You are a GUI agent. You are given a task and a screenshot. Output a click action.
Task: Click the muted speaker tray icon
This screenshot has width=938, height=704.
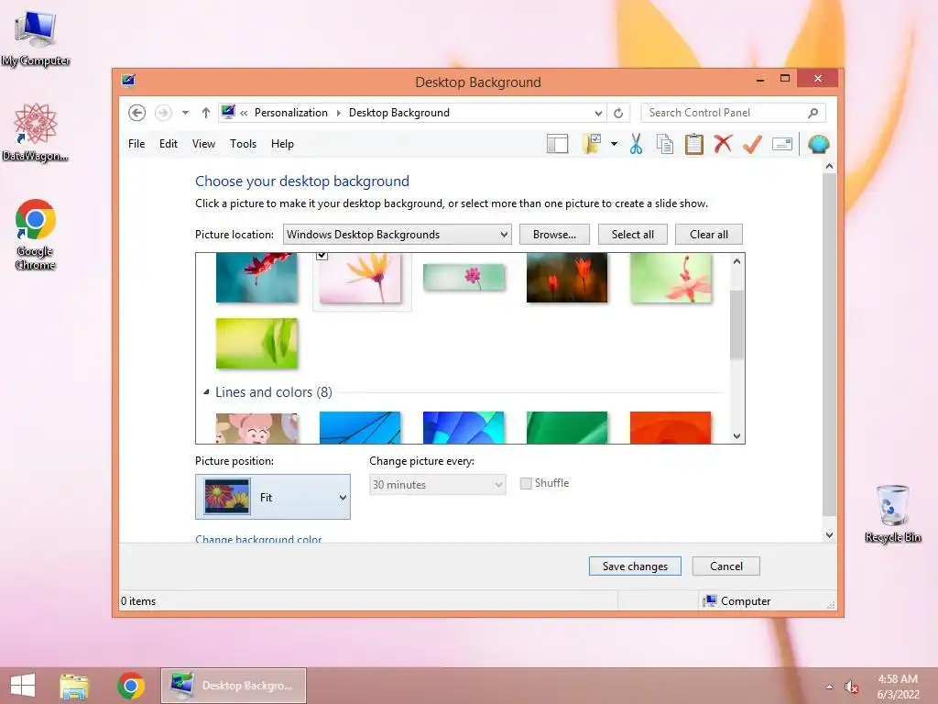click(x=851, y=687)
